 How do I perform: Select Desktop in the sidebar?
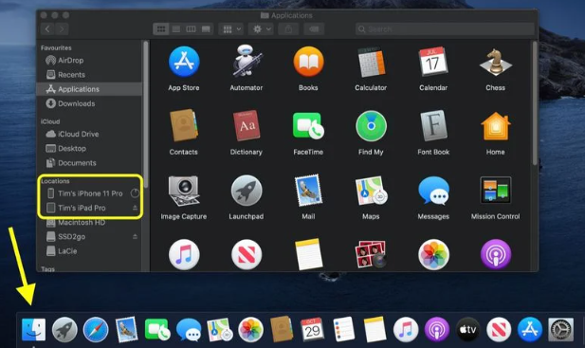pos(89,149)
